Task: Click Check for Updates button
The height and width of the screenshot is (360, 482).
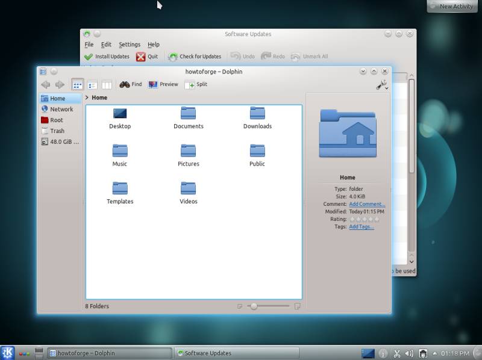Action: [195, 57]
